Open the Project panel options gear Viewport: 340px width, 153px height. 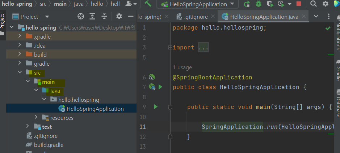pos(119,17)
